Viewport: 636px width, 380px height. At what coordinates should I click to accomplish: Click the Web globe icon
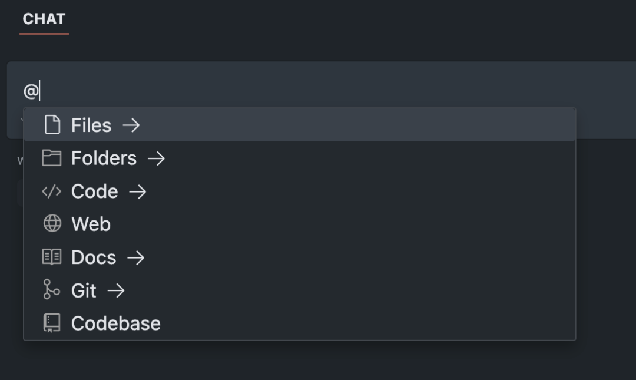point(52,224)
